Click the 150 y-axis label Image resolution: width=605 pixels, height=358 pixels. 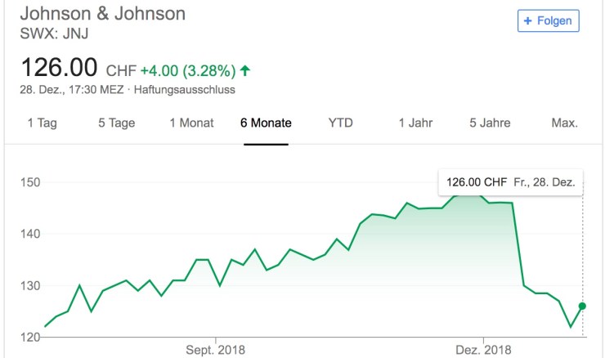(x=29, y=181)
